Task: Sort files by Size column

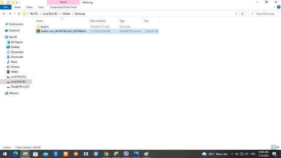Action: tap(151, 21)
